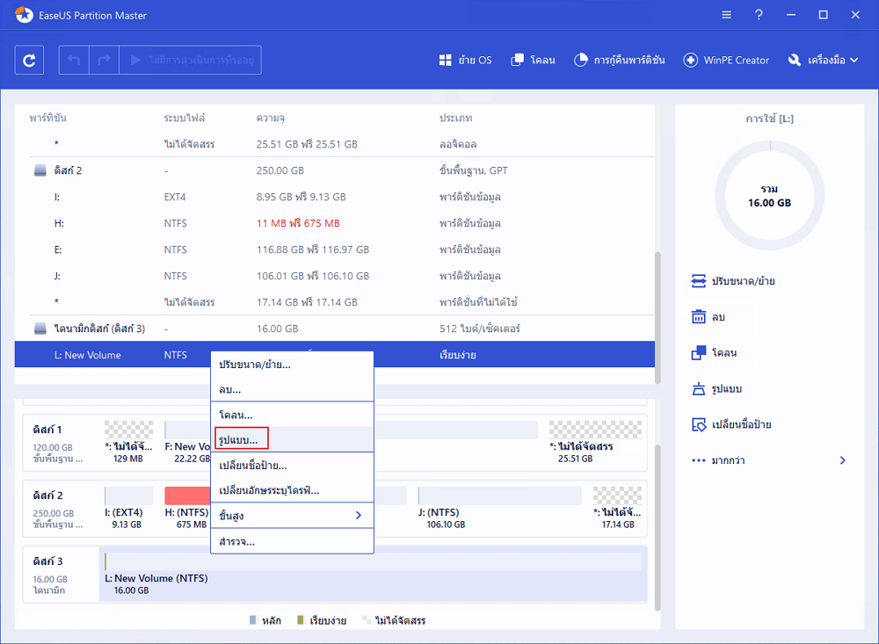Choose เปลี่ยนชื่อป้าย... in the context menu
This screenshot has width=879, height=644.
click(292, 465)
